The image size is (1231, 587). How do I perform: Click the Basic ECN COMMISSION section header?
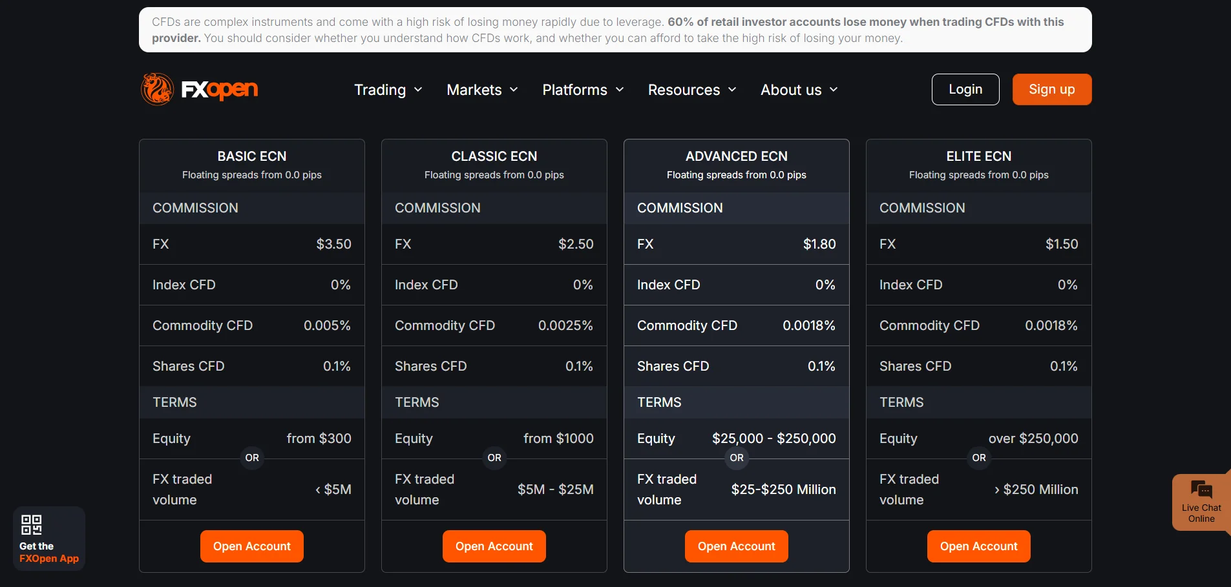coord(252,208)
